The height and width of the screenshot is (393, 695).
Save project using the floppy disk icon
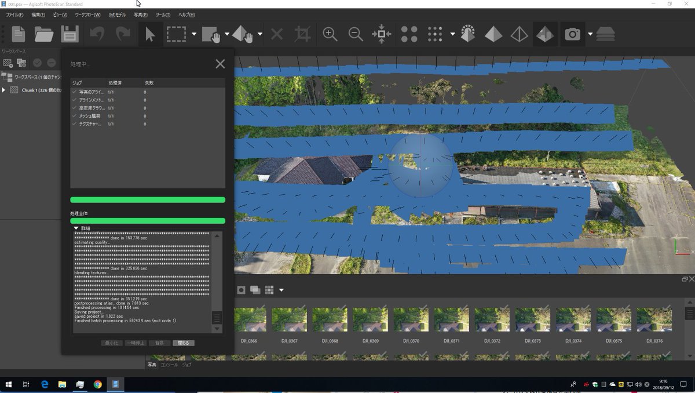pyautogui.click(x=69, y=34)
